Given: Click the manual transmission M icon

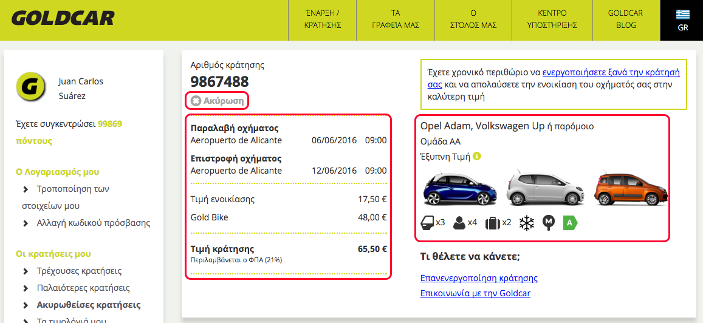Looking at the screenshot, I should [549, 223].
